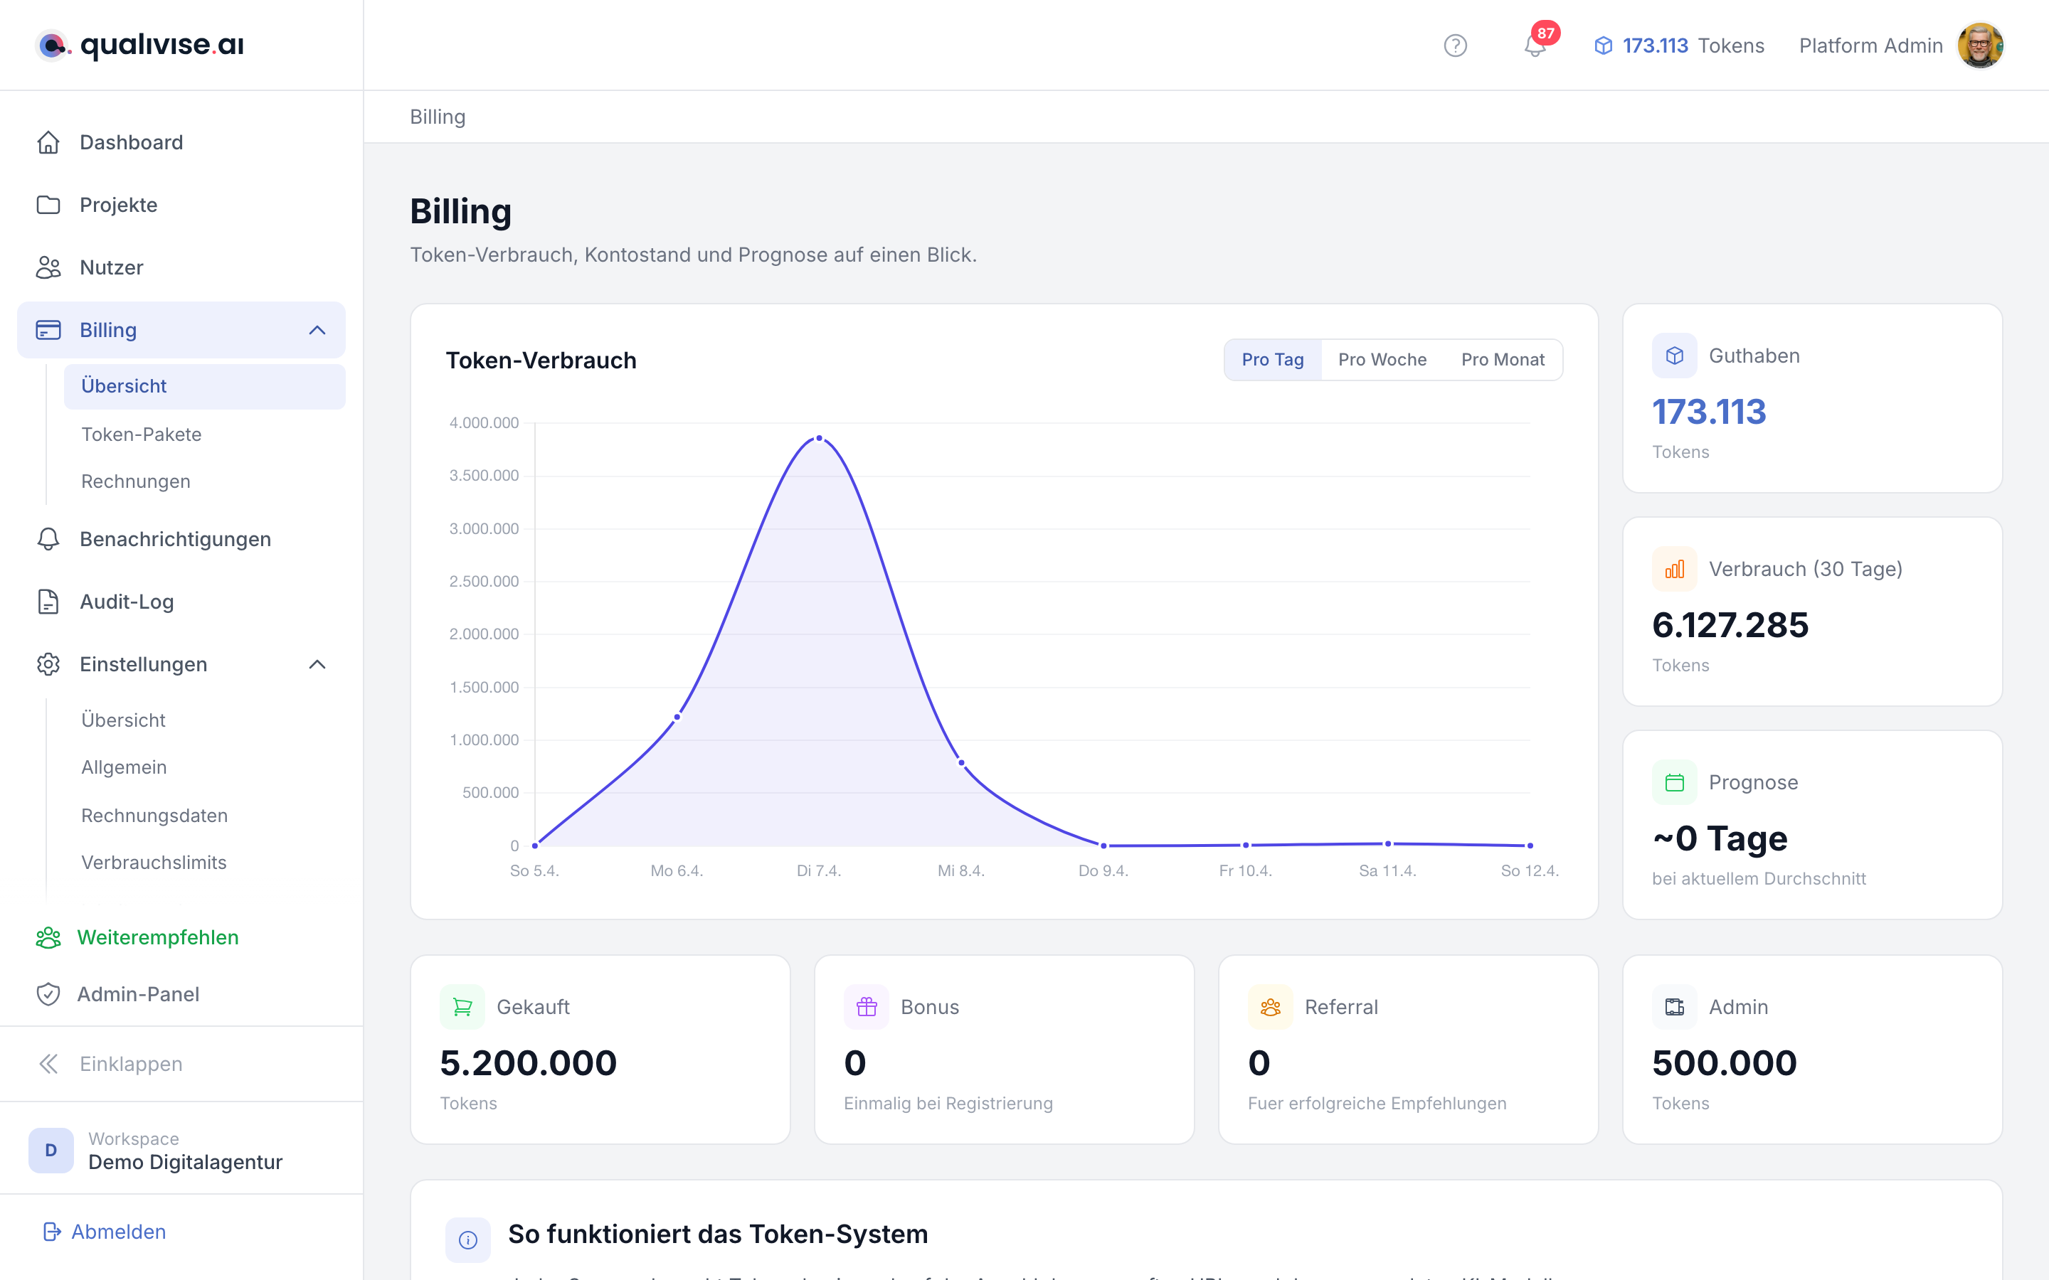This screenshot has width=2049, height=1280.
Task: Click the Billing card icon in sidebar
Action: coord(48,330)
